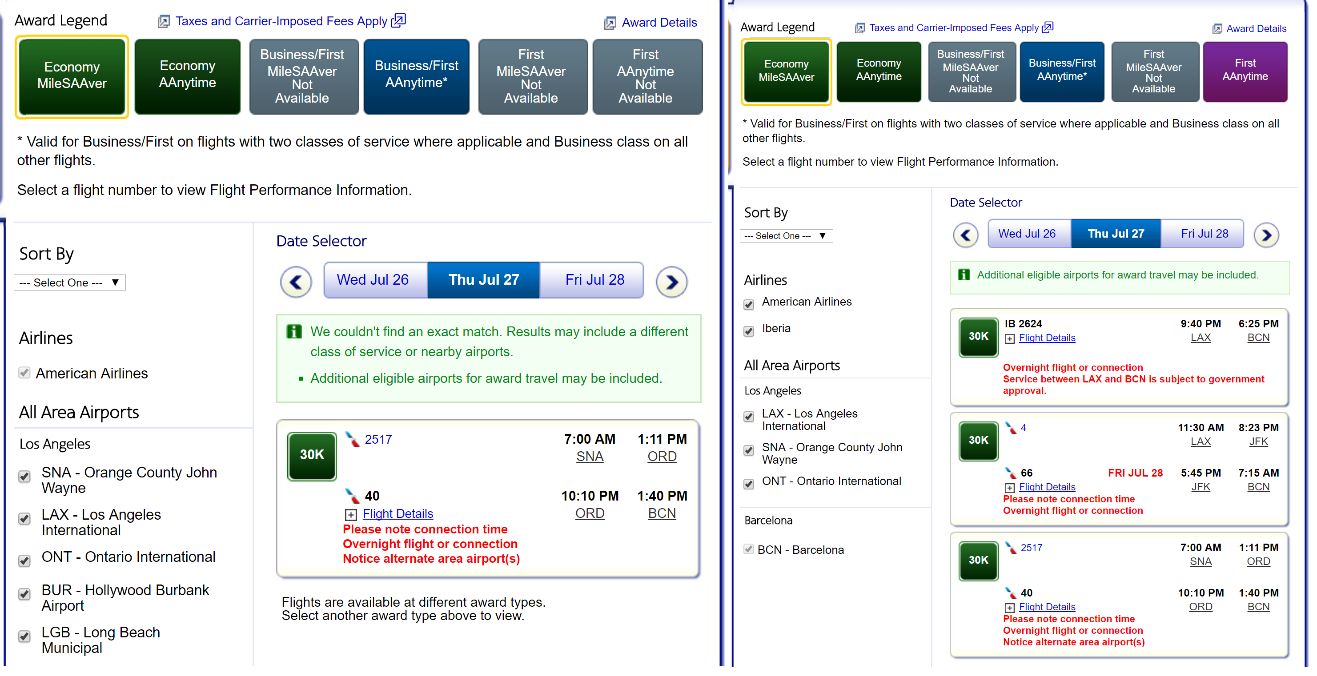Expand Flight Details for IB 2624

1047,338
